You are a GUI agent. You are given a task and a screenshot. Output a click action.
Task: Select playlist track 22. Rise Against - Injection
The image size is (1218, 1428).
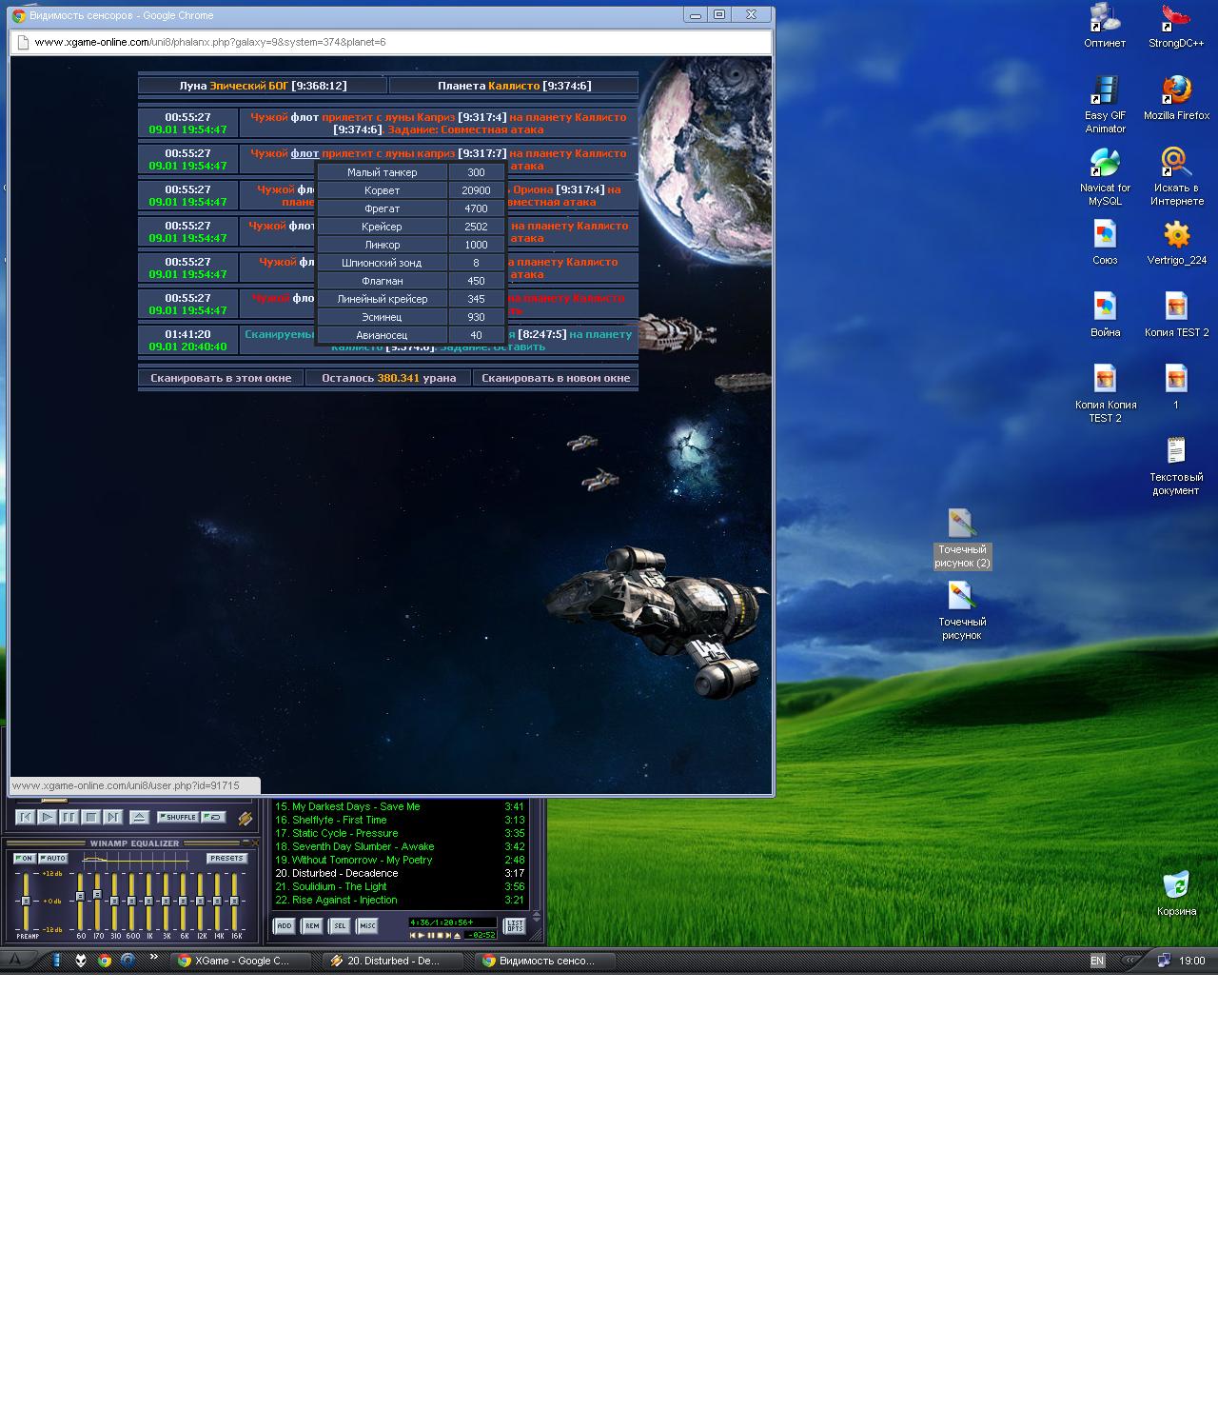point(400,900)
